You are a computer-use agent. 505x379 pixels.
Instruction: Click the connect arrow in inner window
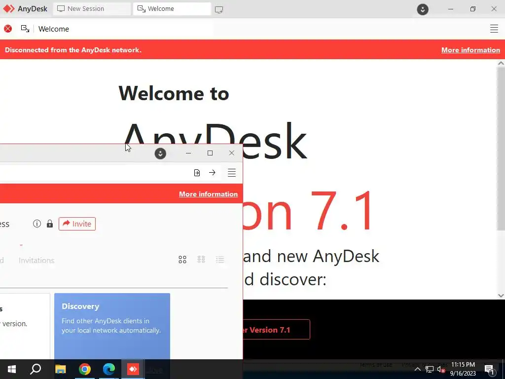[212, 172]
